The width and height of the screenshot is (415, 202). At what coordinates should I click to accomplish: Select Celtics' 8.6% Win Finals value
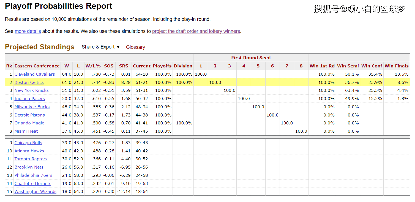(403, 82)
